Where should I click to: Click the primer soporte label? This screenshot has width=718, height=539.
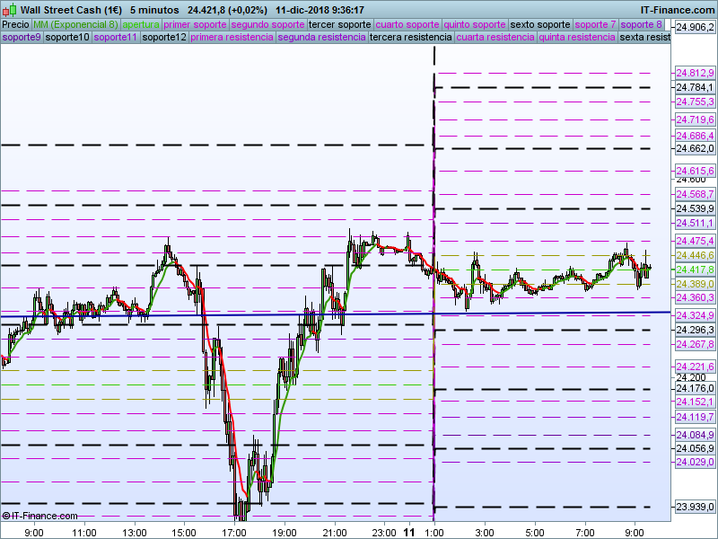point(195,24)
